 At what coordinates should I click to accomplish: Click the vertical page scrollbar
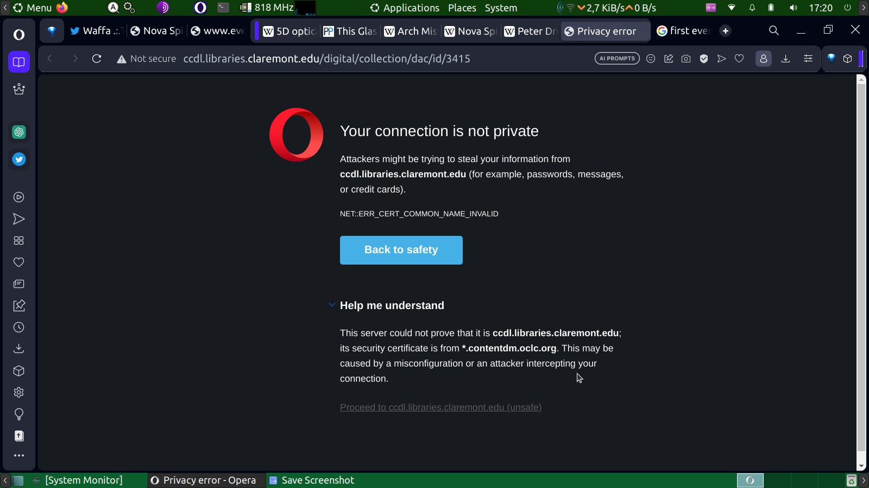pyautogui.click(x=861, y=266)
